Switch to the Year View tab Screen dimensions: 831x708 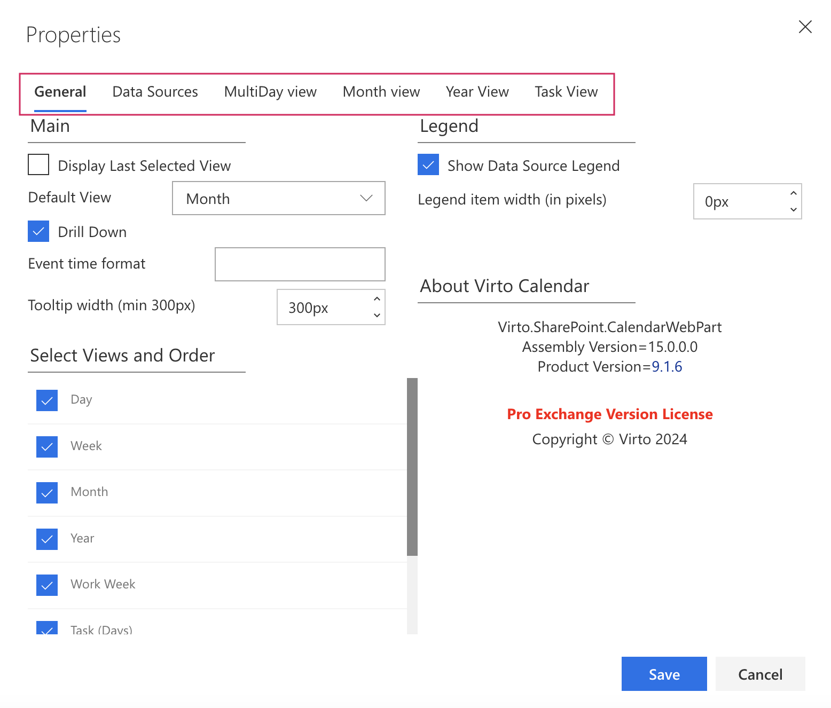tap(477, 91)
